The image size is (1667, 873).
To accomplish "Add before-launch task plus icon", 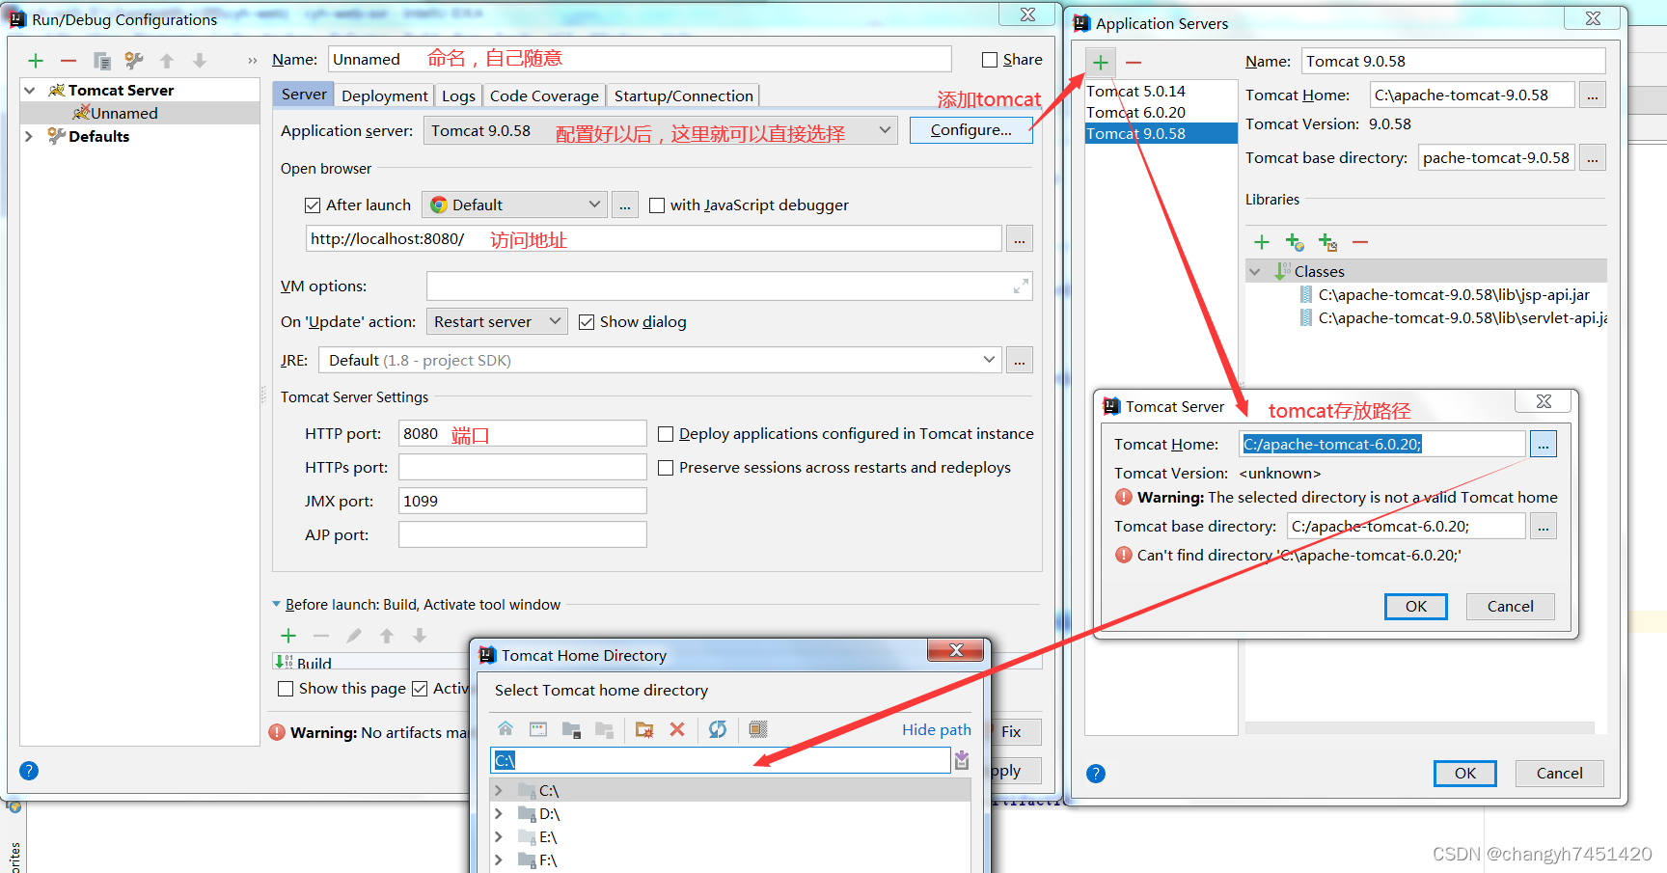I will click(x=288, y=636).
